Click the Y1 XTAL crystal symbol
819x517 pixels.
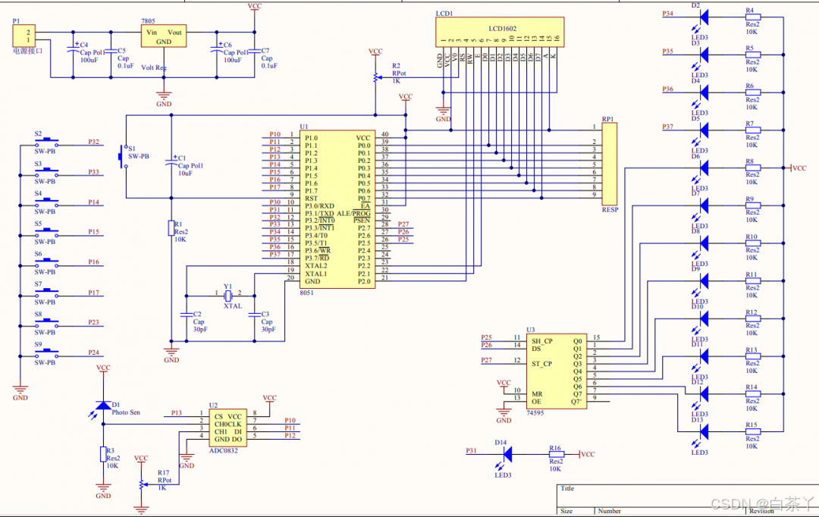point(227,295)
